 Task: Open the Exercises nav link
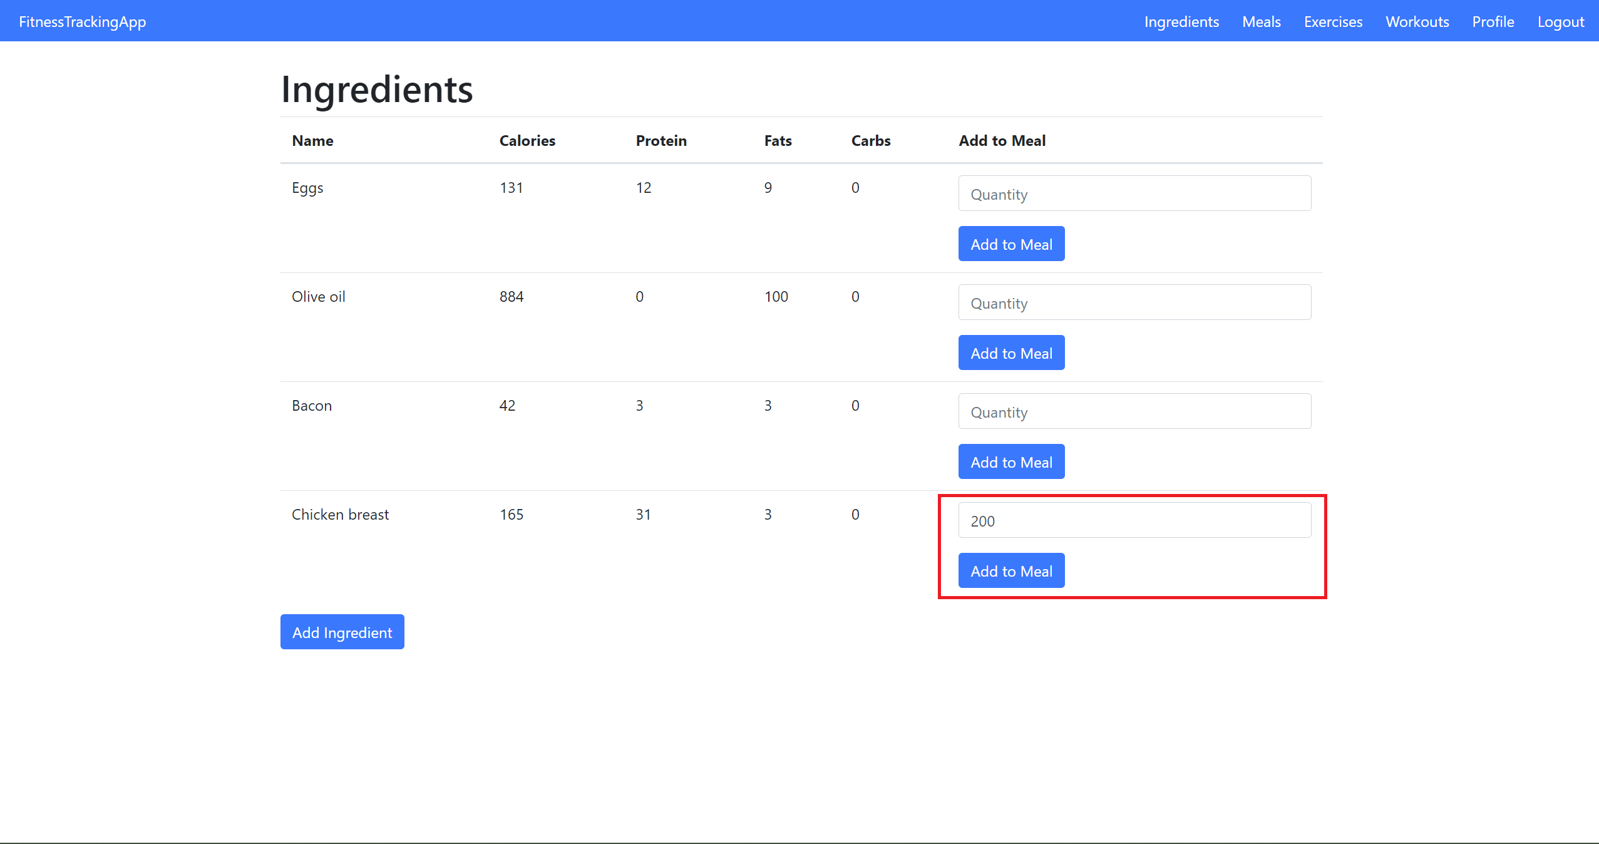coord(1333,22)
